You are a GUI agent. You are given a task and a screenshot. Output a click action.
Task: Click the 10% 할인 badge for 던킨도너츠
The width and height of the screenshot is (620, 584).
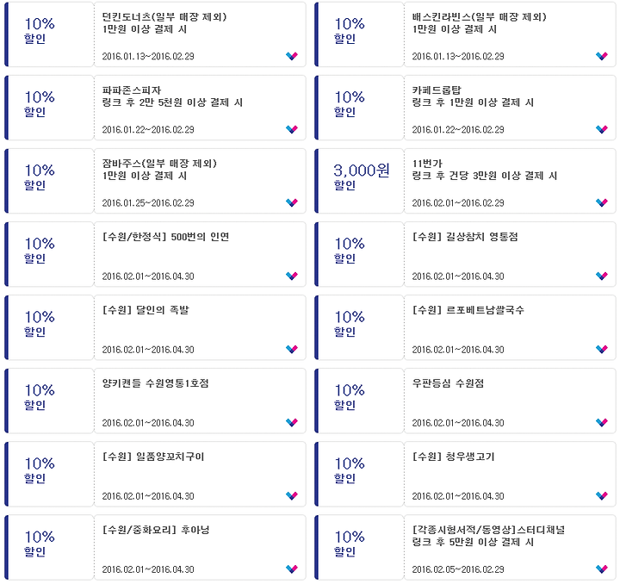coord(40,30)
